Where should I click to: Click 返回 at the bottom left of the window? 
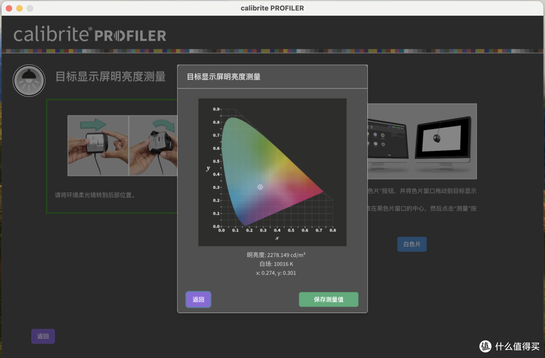43,336
